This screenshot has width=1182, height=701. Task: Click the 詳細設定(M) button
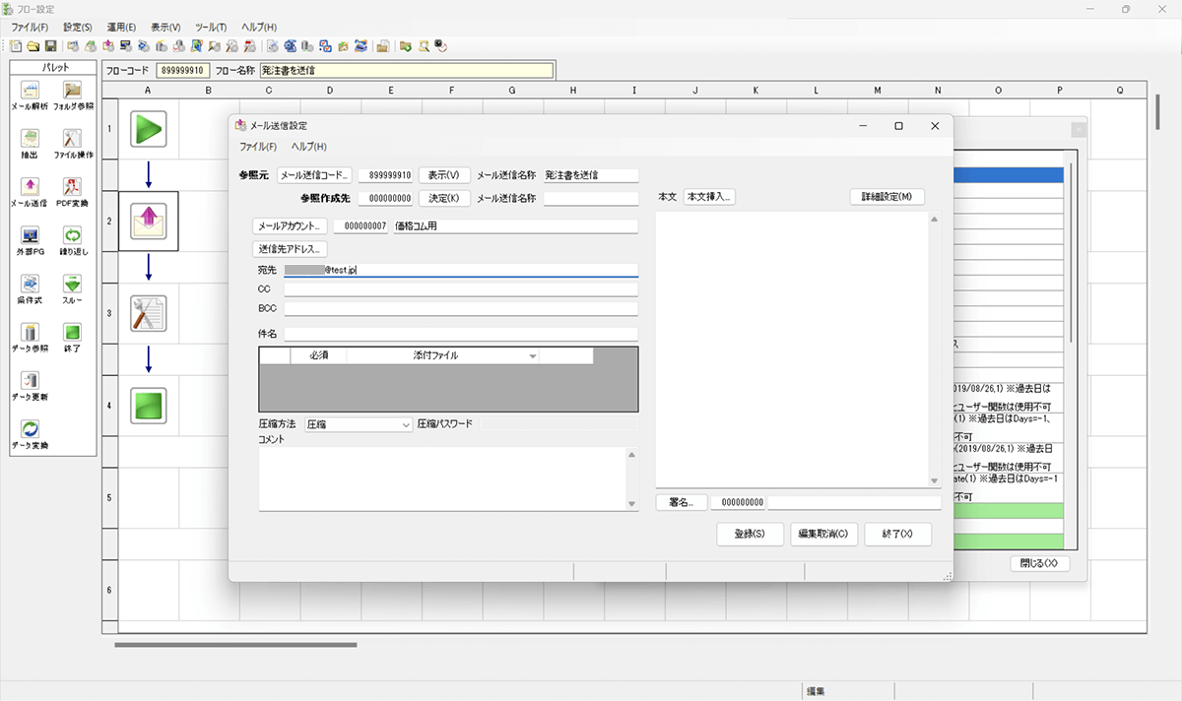886,197
